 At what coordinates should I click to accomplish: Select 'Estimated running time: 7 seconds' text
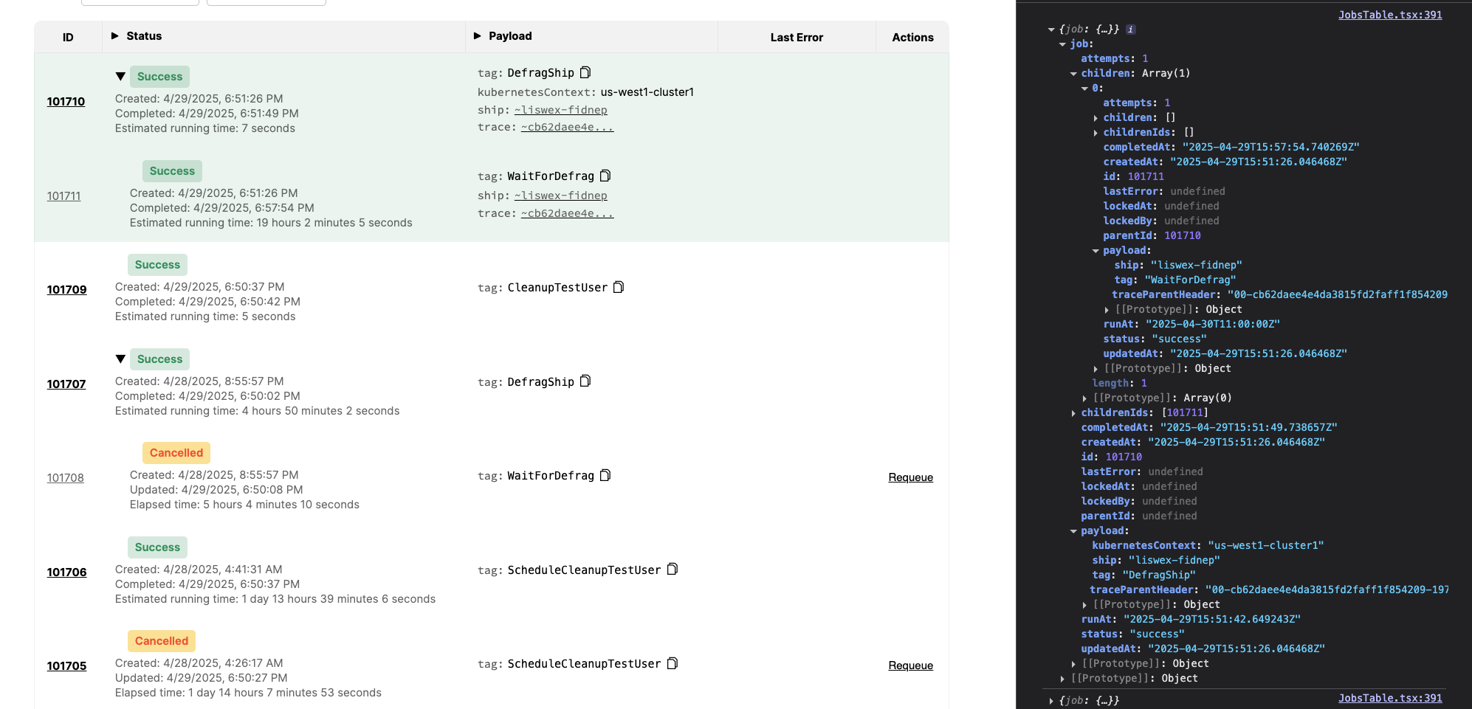(205, 128)
